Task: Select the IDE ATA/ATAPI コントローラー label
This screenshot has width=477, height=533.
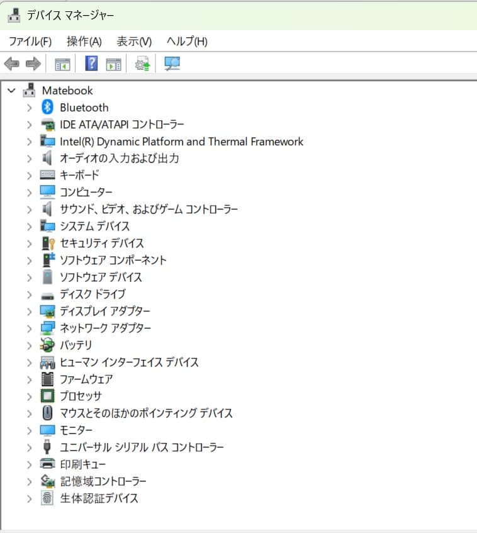Action: point(122,125)
